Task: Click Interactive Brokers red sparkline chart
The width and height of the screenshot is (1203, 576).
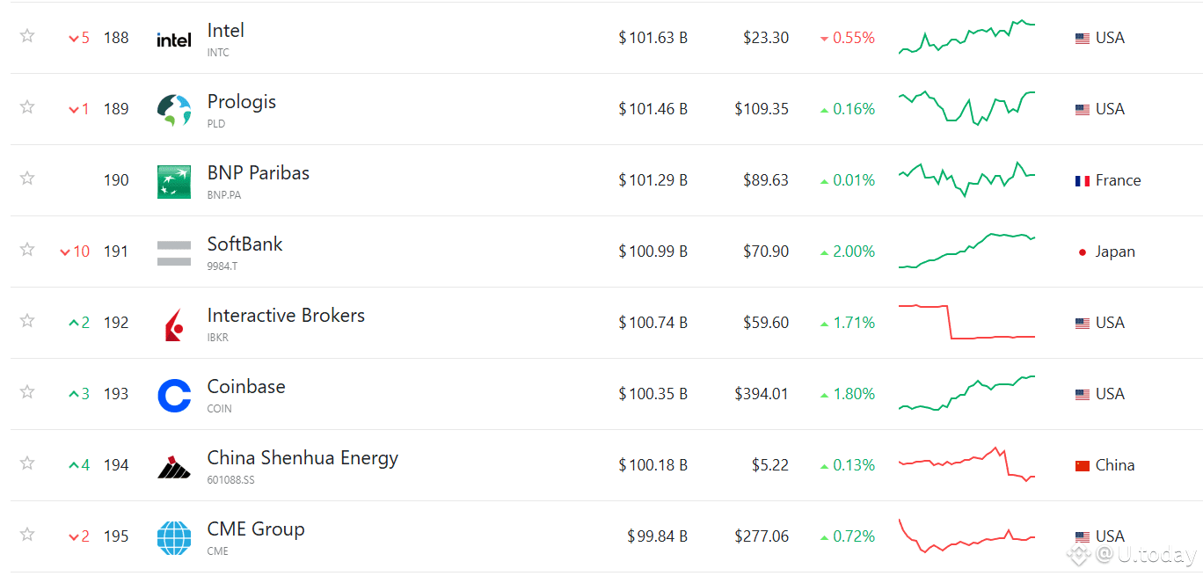Action: [966, 322]
